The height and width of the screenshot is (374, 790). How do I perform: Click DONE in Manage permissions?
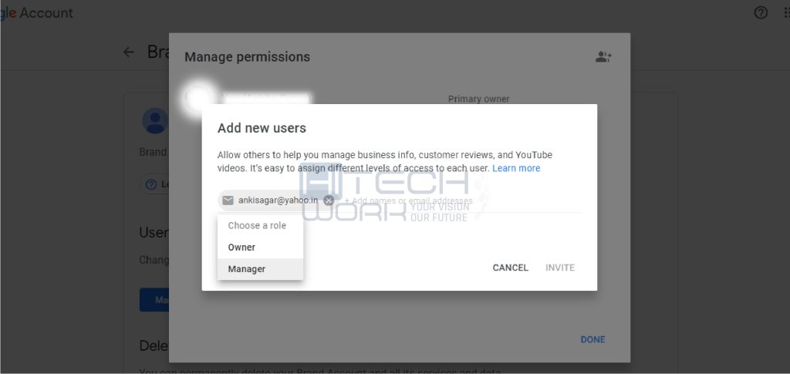point(592,339)
